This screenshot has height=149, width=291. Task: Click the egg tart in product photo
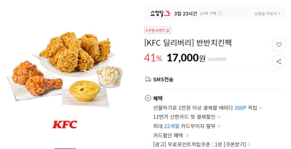coord(85,91)
